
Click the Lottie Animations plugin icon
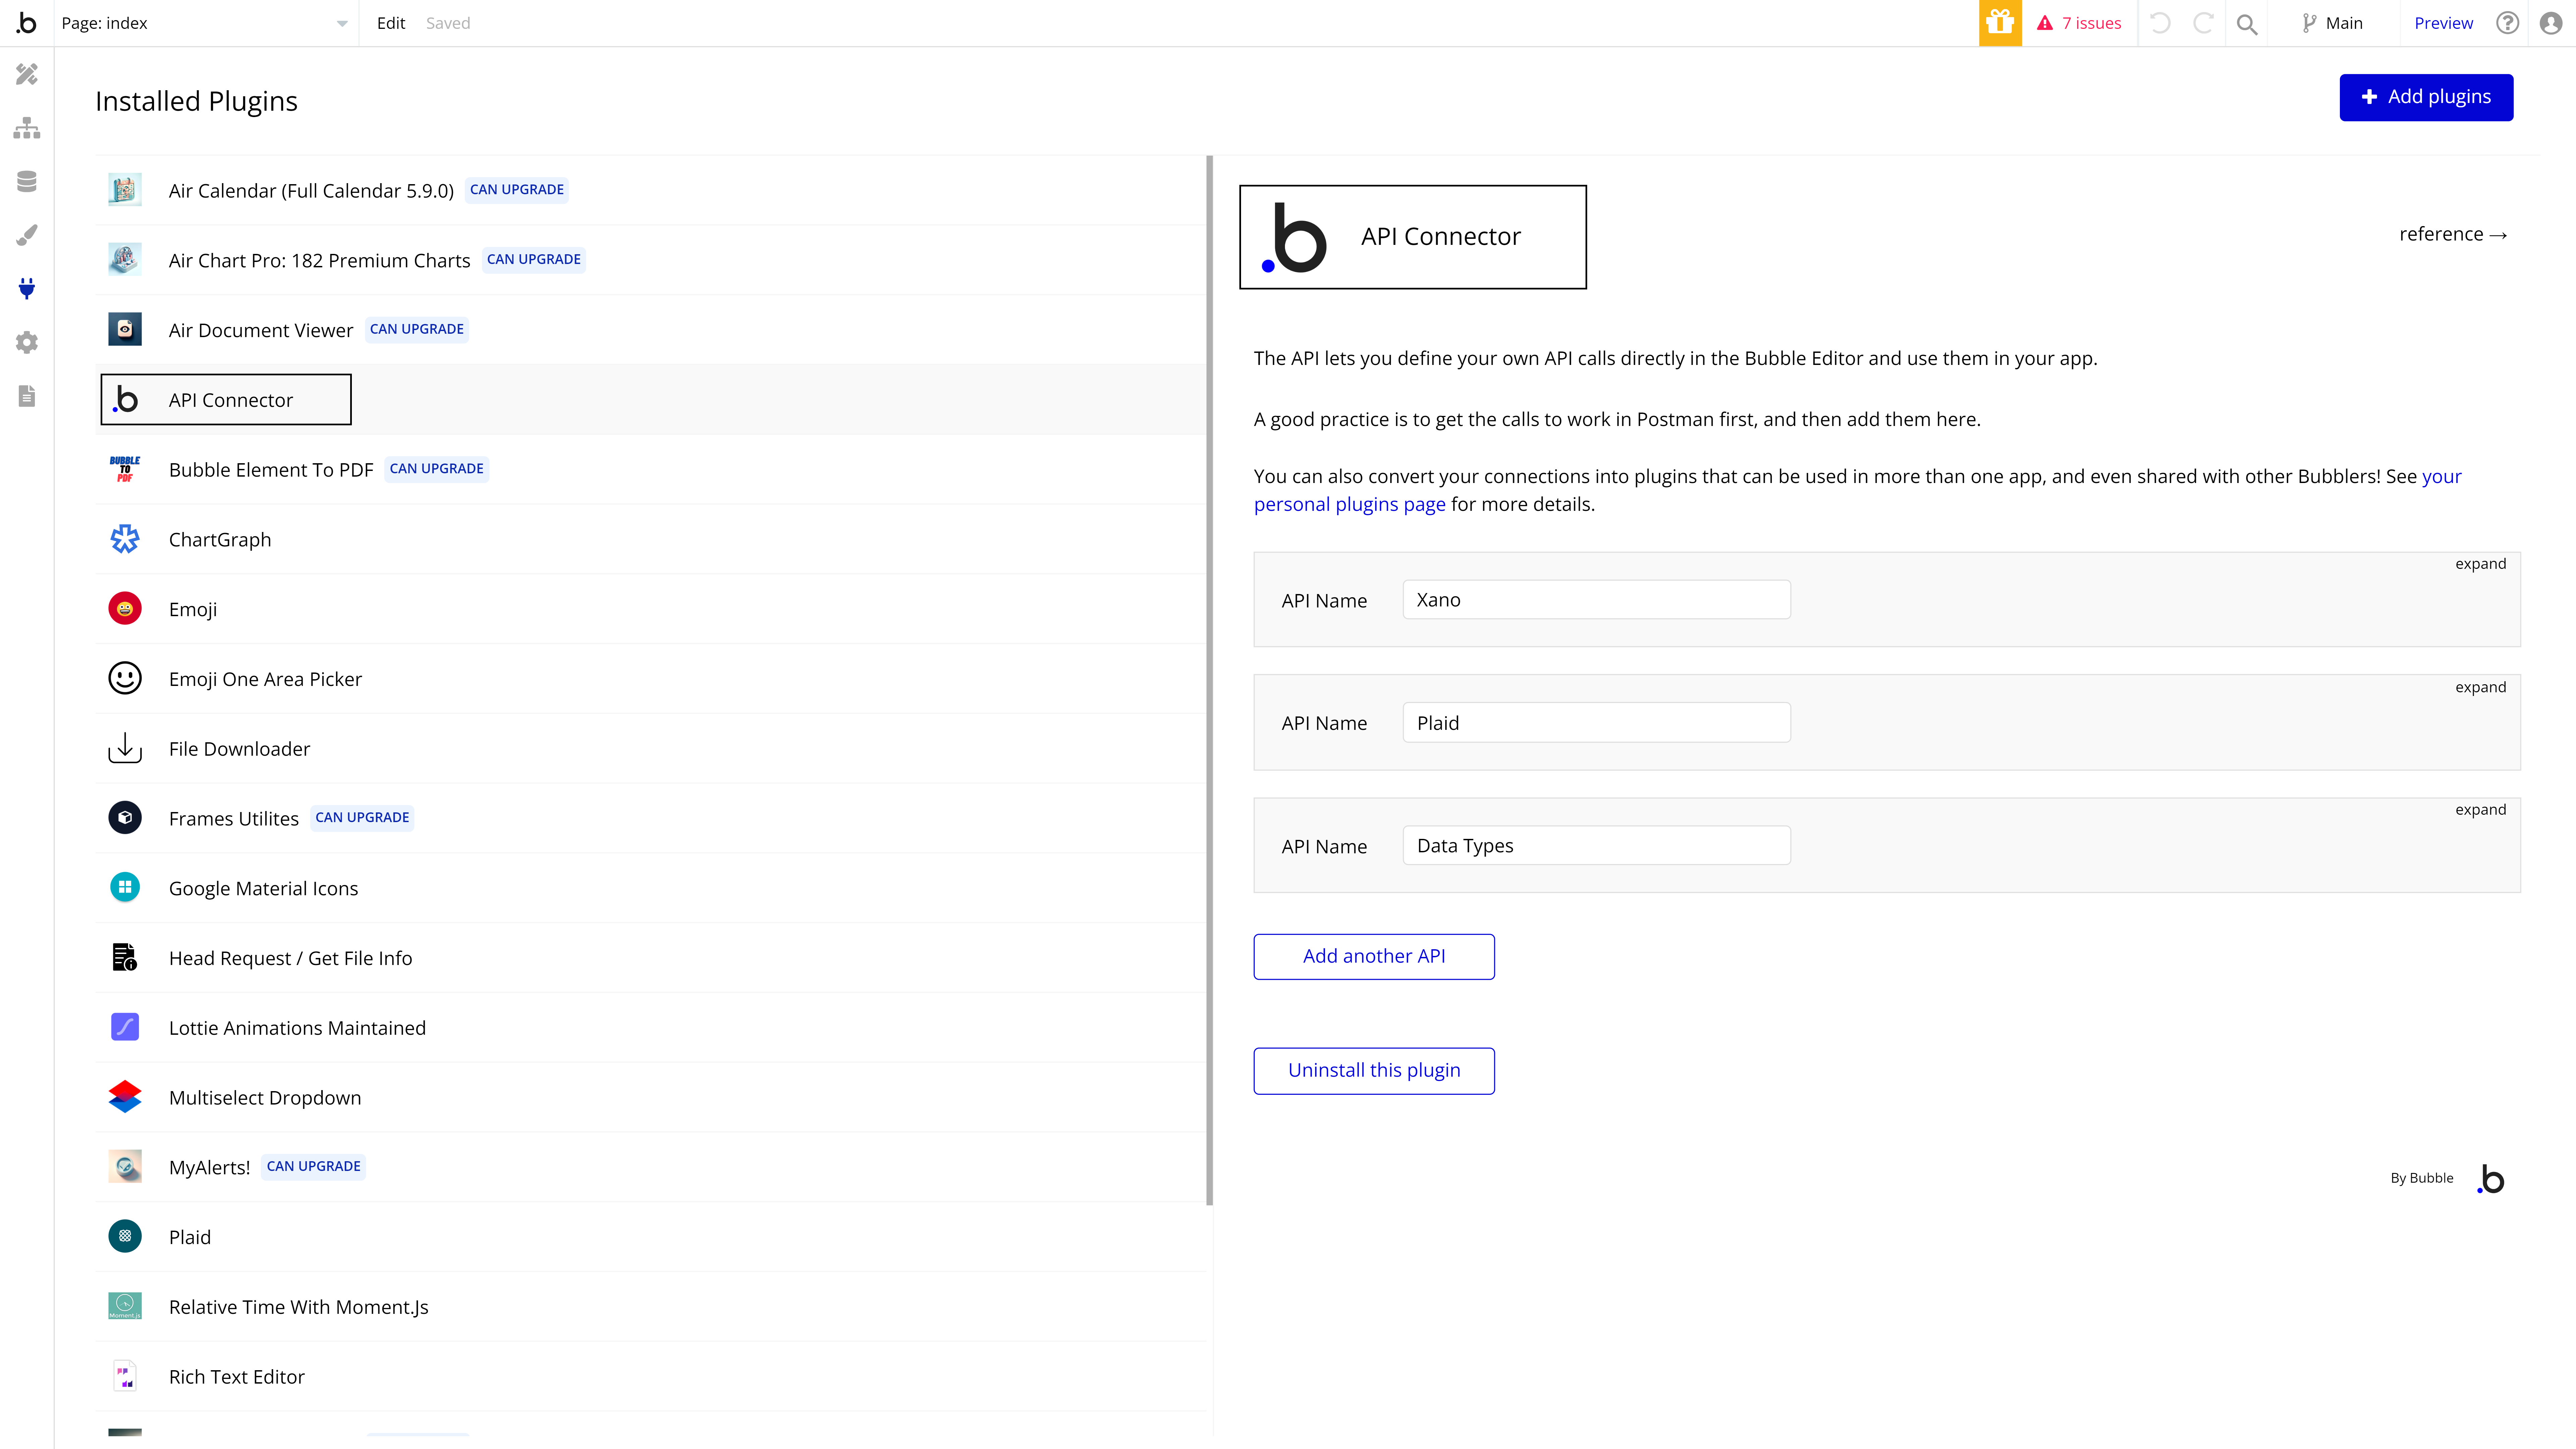125,1027
